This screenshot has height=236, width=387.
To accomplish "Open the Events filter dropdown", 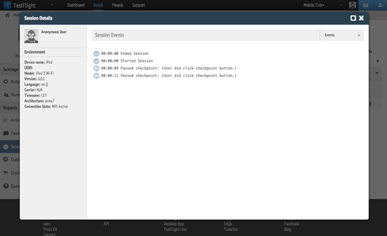I will (x=342, y=35).
